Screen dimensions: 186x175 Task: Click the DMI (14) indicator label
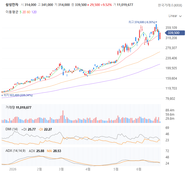12,129
